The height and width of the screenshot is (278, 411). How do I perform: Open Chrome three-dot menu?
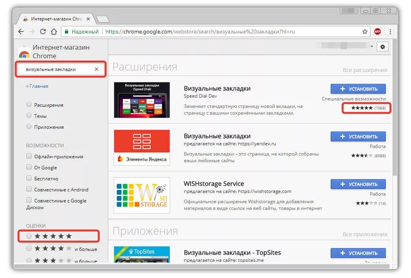[390, 32]
